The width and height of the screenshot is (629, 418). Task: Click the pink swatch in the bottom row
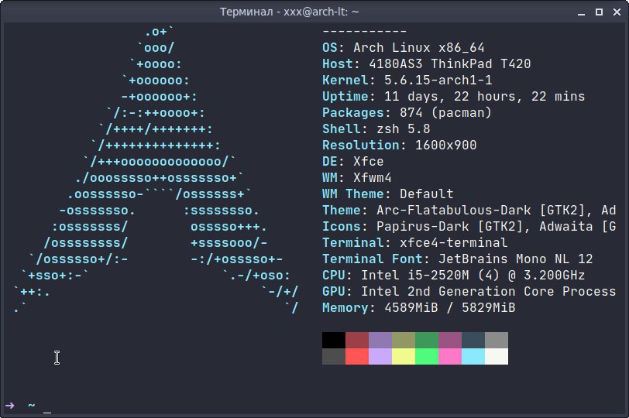click(450, 356)
